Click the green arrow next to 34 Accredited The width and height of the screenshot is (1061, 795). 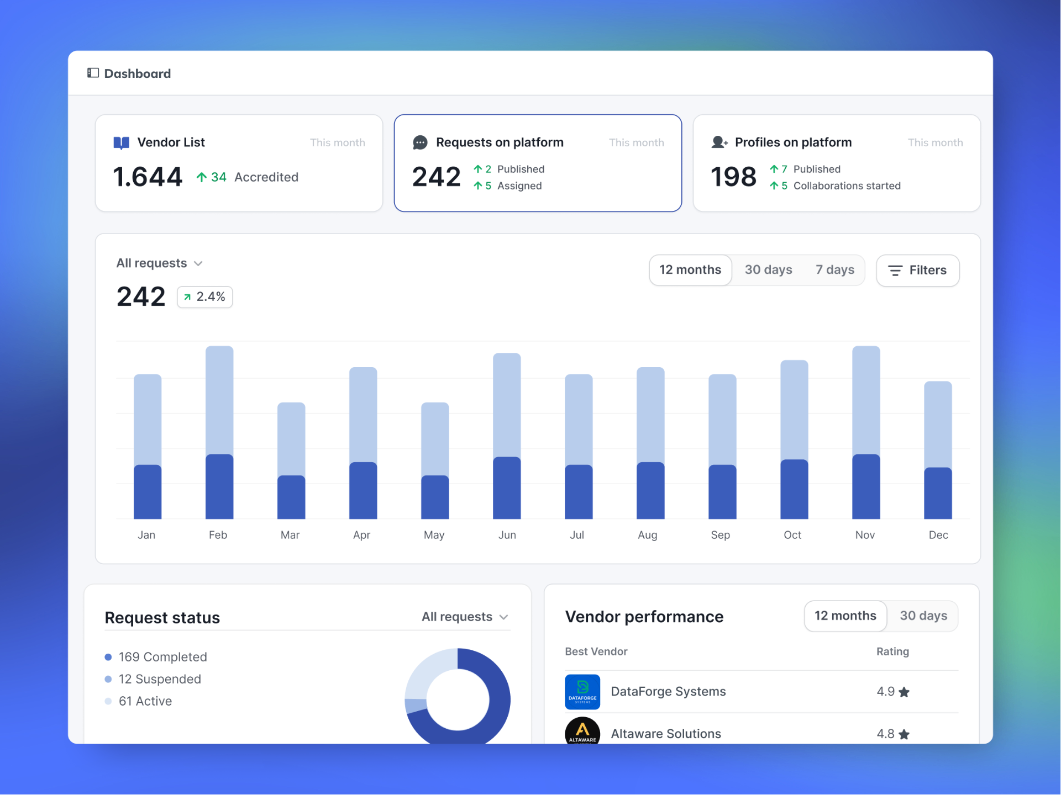tap(202, 177)
